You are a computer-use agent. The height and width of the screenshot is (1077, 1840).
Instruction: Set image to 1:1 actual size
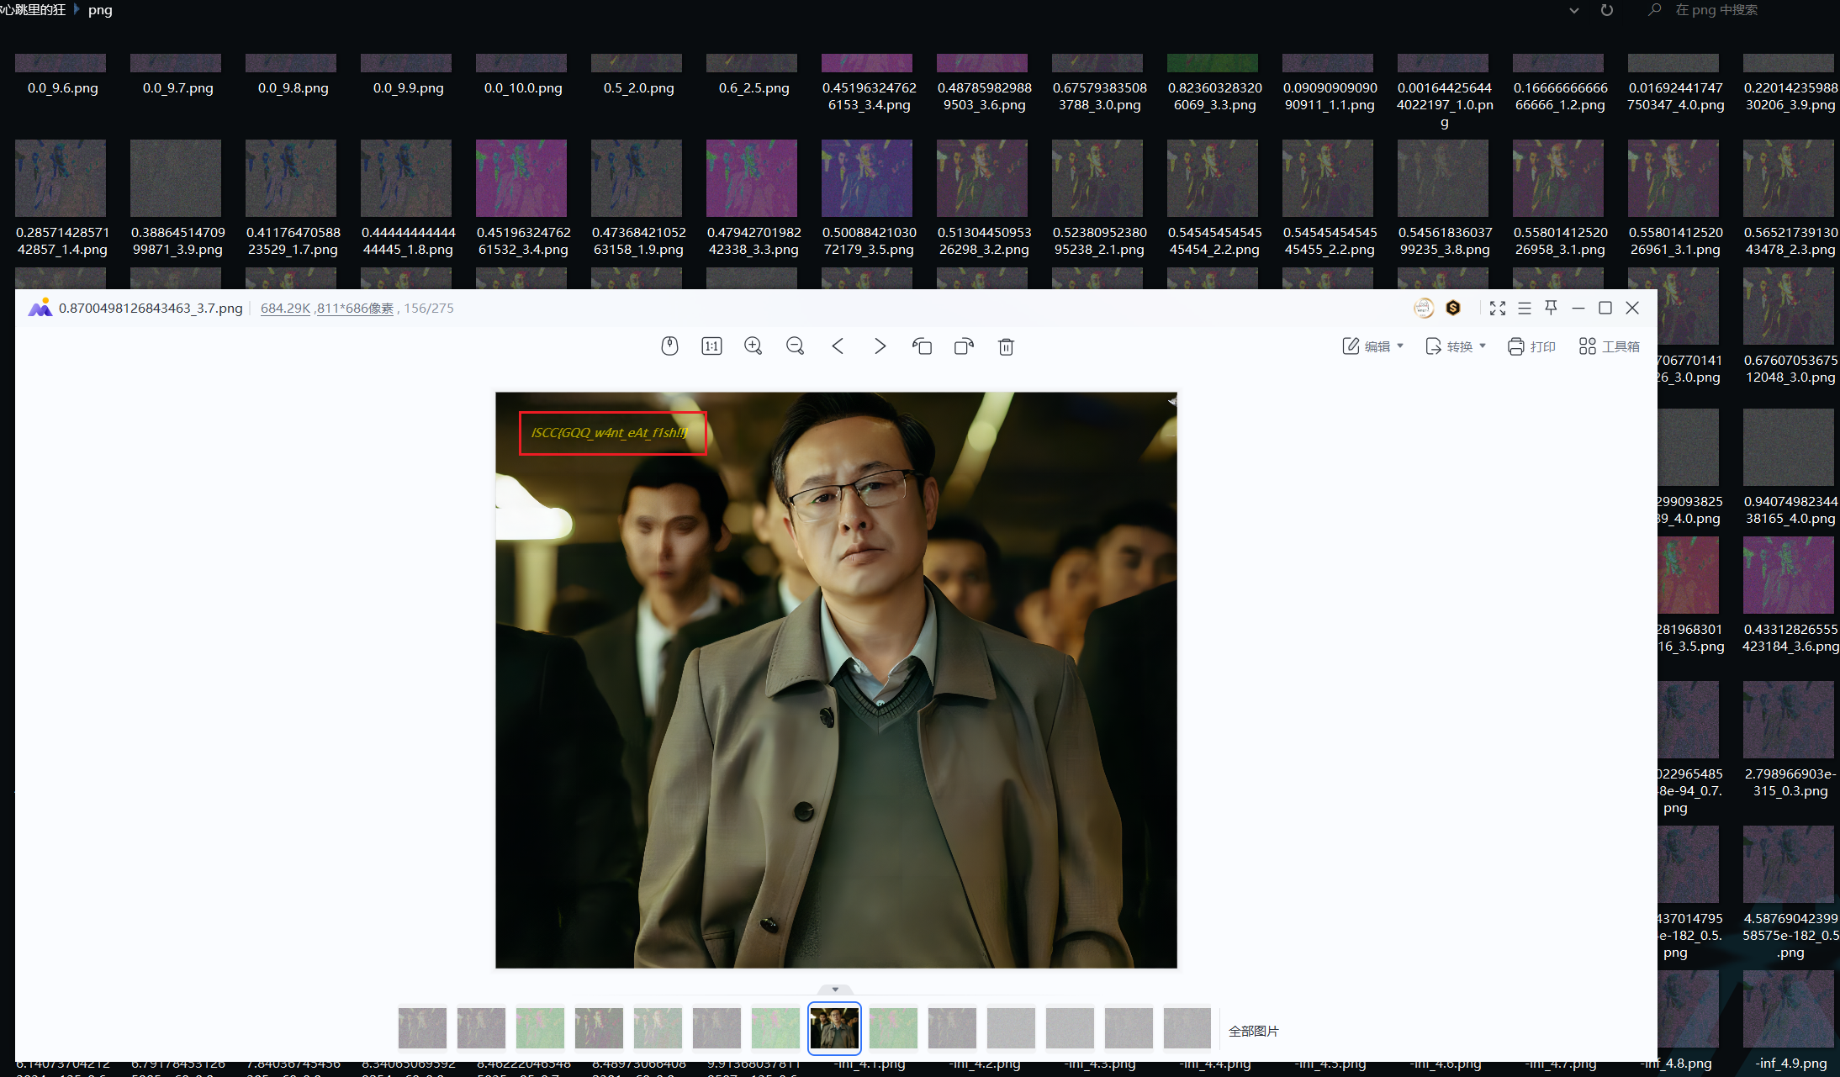point(711,346)
